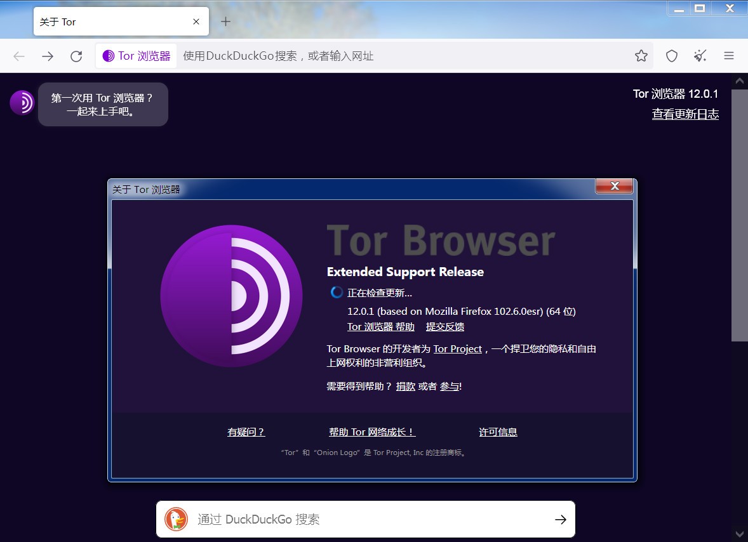Open 帮助 Tor 网络成长！ link
Image resolution: width=748 pixels, height=542 pixels.
372,432
